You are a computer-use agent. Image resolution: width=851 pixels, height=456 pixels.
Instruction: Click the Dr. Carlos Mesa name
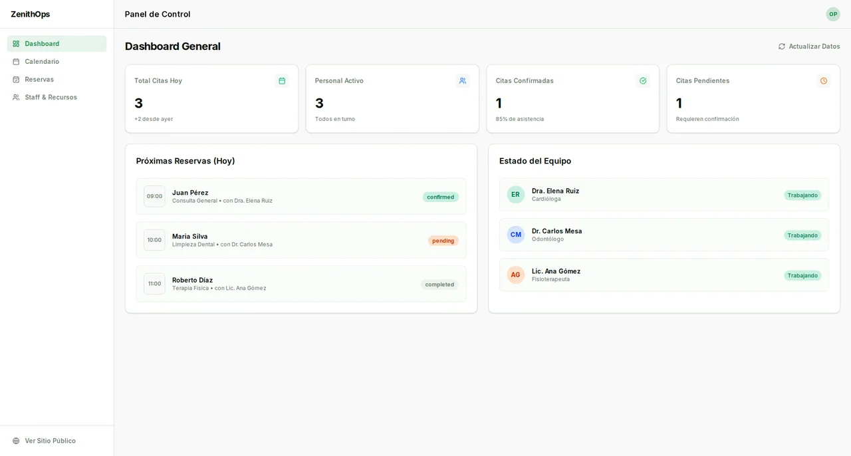pos(557,231)
